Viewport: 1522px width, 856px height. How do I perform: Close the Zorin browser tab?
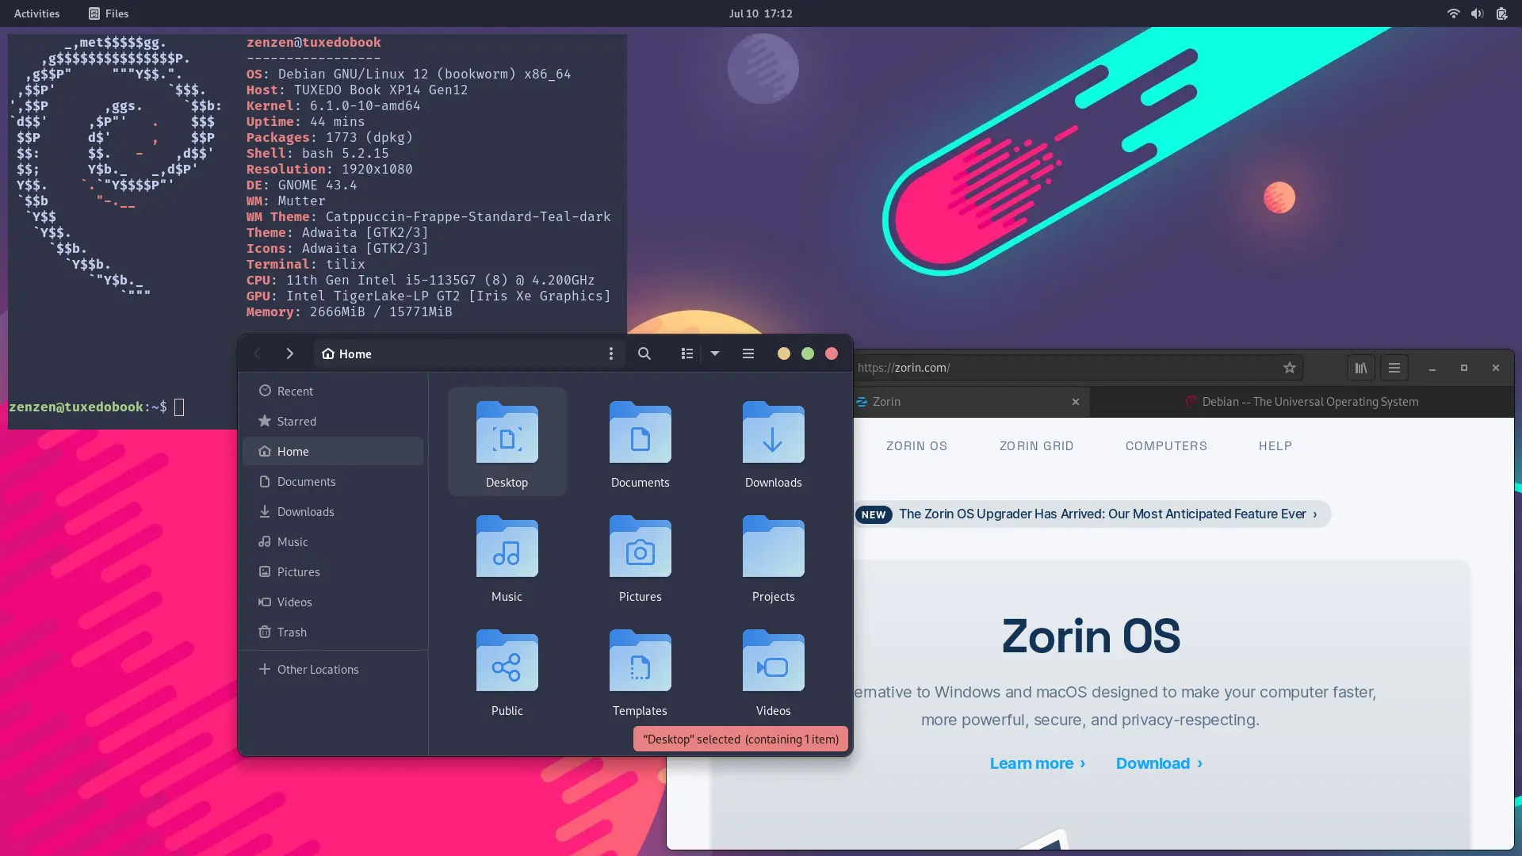click(1076, 402)
